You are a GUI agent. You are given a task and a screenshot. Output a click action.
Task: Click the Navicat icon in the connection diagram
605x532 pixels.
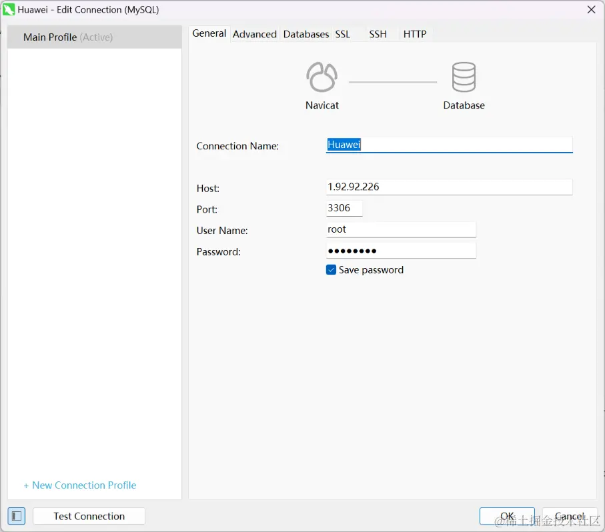point(322,77)
